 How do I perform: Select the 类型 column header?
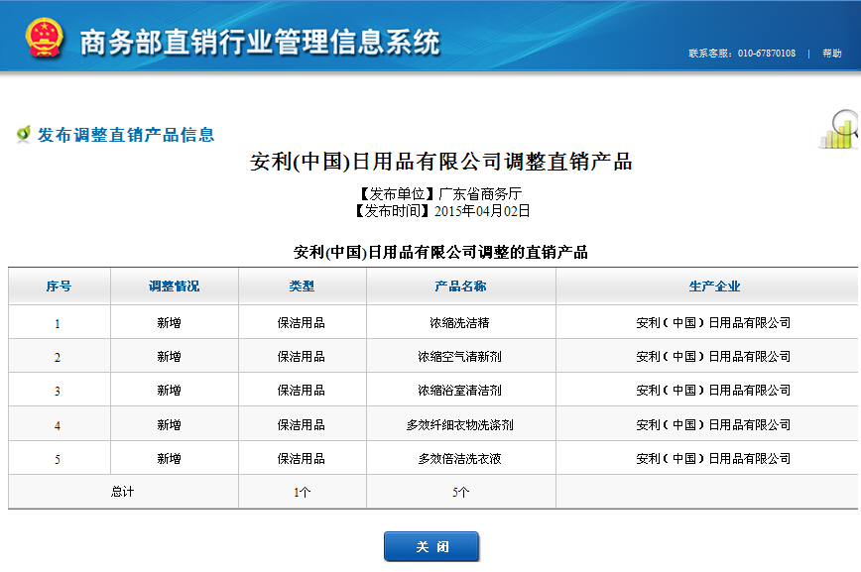point(302,286)
